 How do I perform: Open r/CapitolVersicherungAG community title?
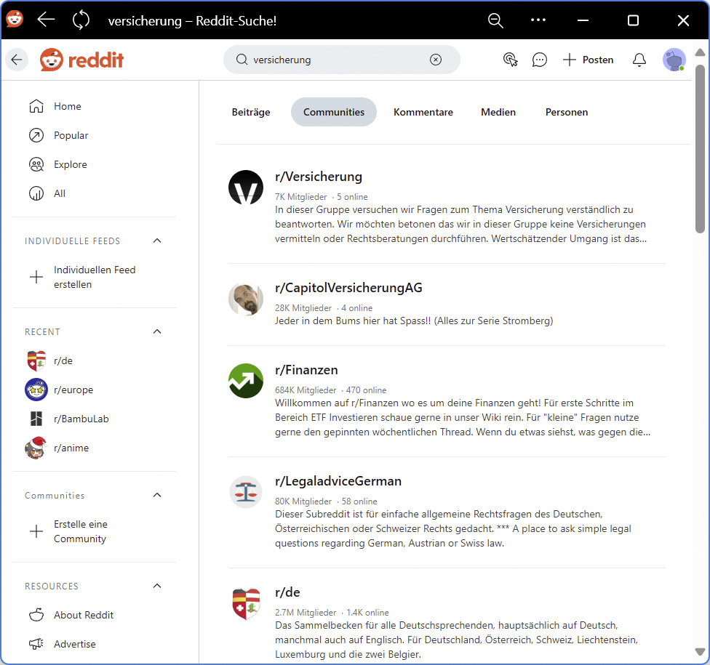click(x=348, y=288)
